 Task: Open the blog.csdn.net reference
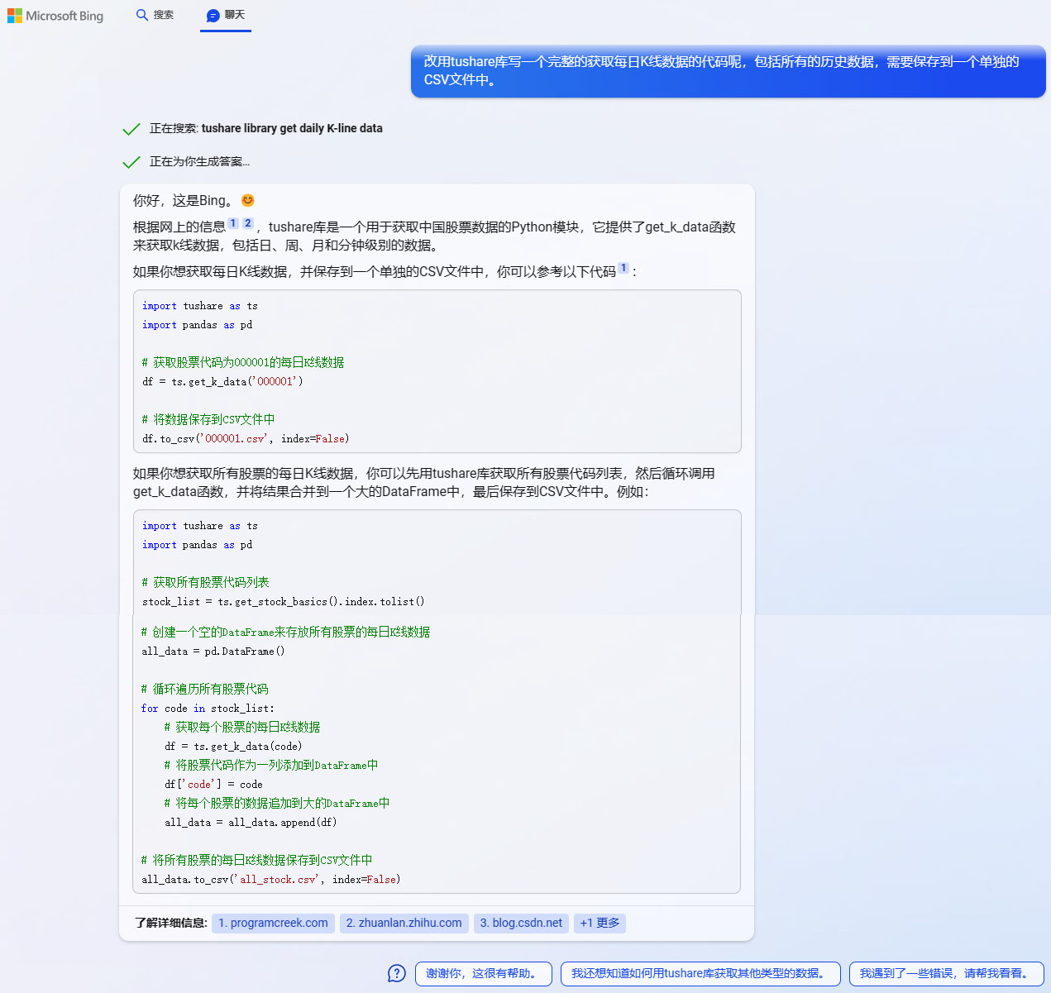tap(521, 923)
